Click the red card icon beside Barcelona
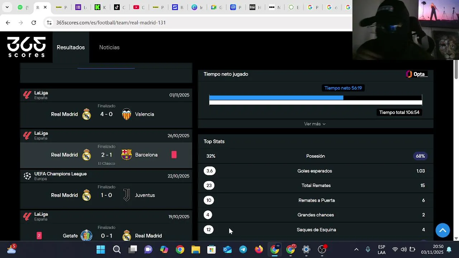Image resolution: width=459 pixels, height=258 pixels. tap(174, 155)
